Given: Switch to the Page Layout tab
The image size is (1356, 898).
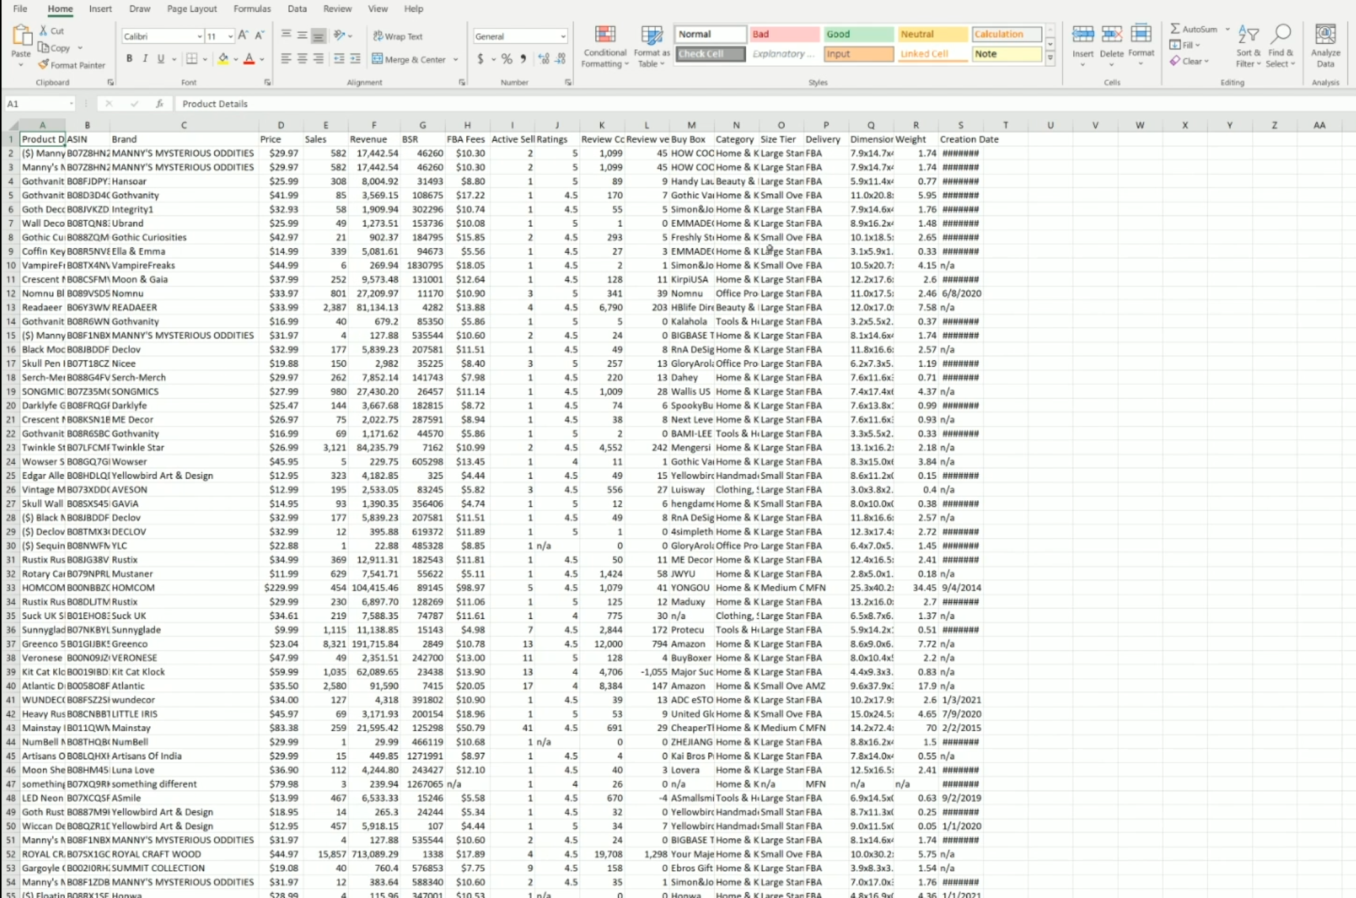Looking at the screenshot, I should (191, 9).
